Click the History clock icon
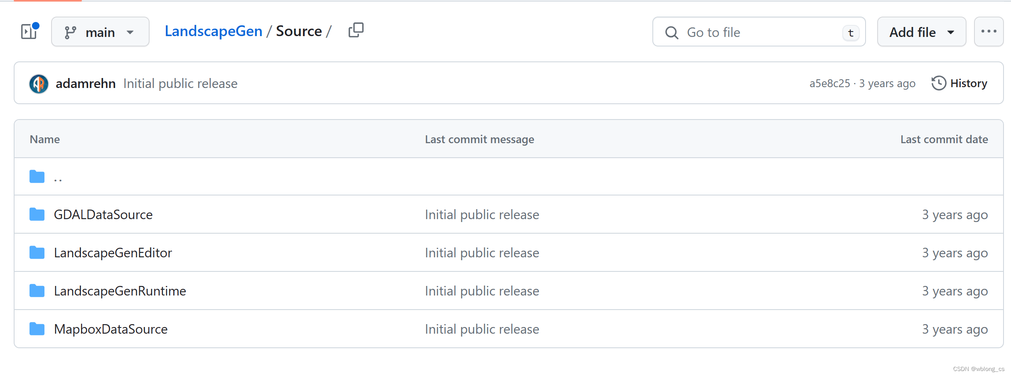Viewport: 1011px width, 376px height. coord(939,83)
